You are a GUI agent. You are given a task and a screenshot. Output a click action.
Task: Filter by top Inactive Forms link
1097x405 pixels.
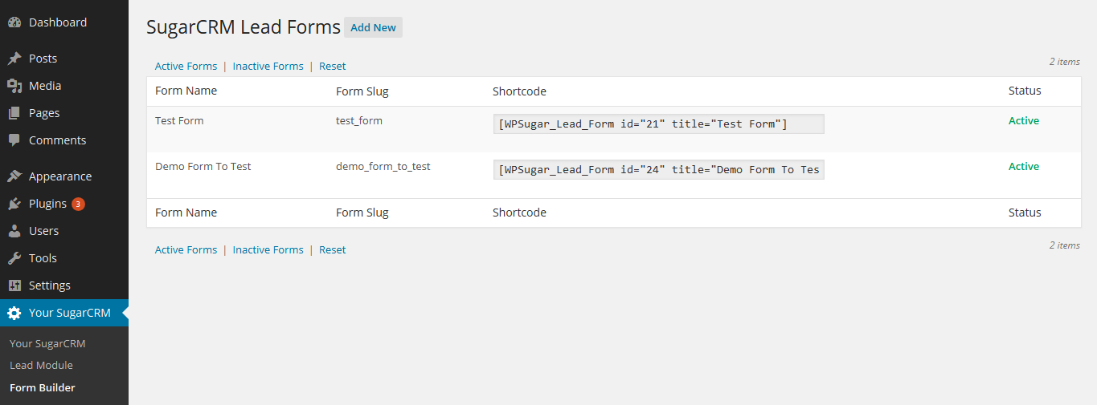[x=268, y=66]
